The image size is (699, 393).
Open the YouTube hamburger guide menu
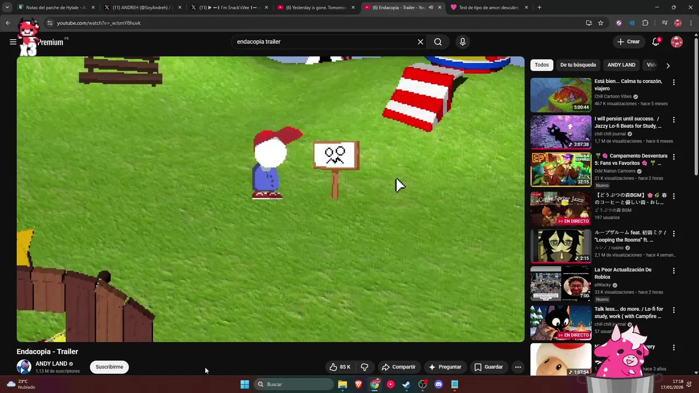[x=13, y=41]
